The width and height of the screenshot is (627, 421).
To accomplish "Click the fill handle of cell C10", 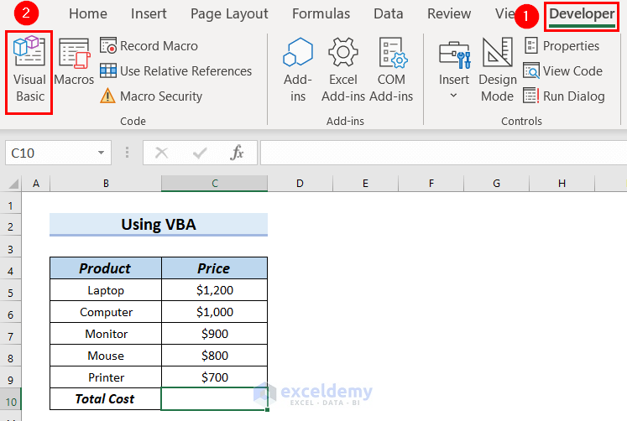I will click(x=267, y=409).
